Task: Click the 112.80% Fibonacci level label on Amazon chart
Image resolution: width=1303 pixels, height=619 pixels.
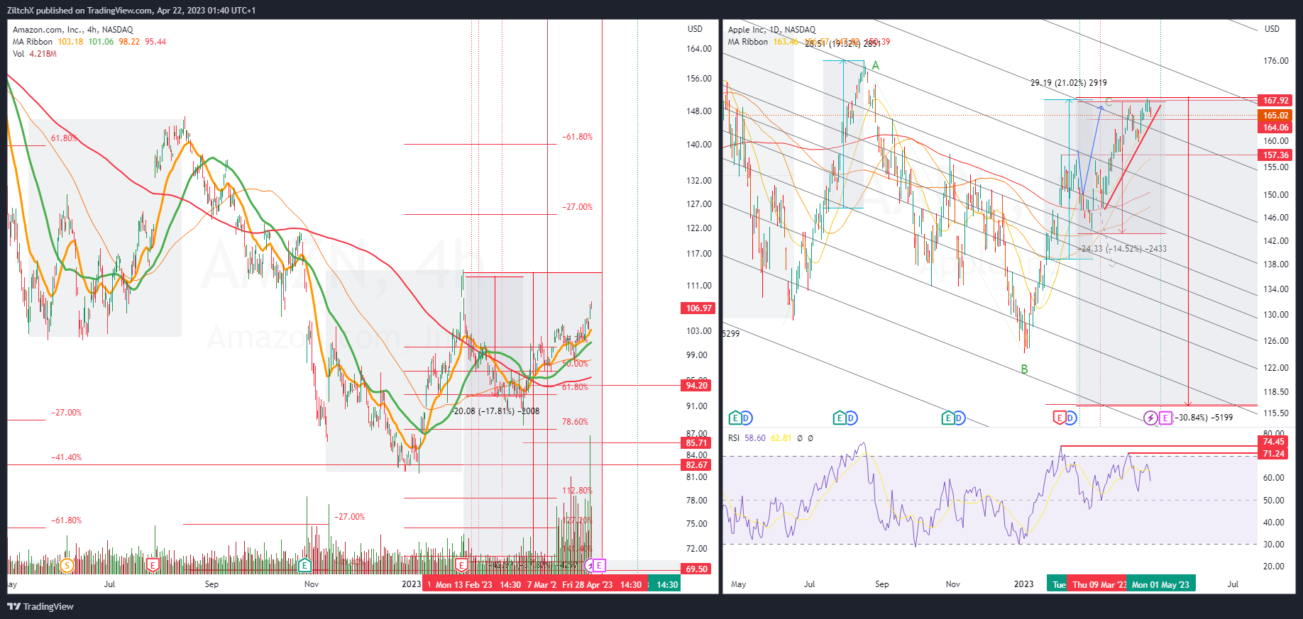Action: coord(577,491)
